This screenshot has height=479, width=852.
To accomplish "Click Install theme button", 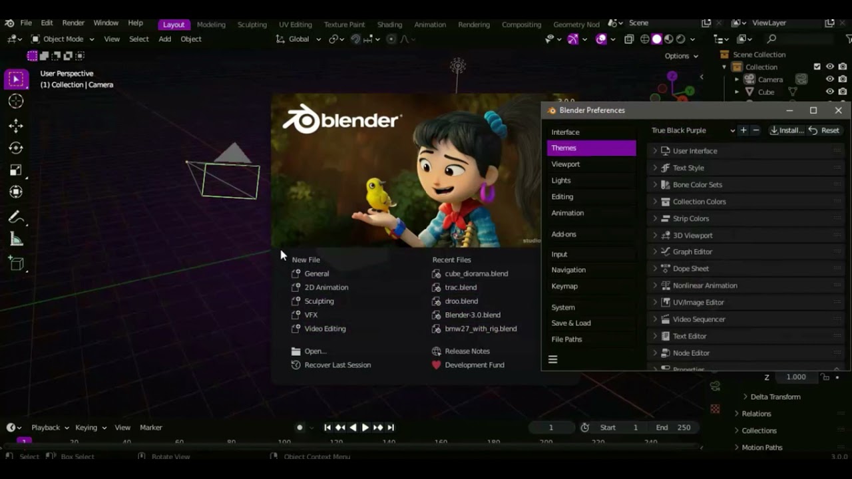I will coord(787,130).
